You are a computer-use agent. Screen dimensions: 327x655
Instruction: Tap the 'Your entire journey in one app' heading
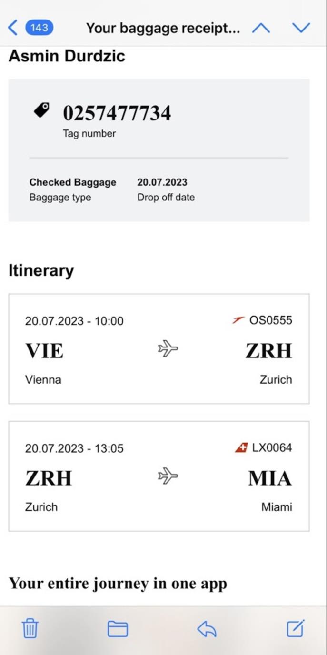tap(118, 583)
